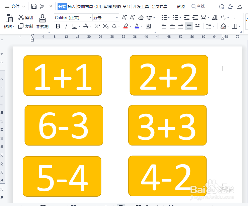
Task: Open font color dropdown arrow
Action: point(142,26)
